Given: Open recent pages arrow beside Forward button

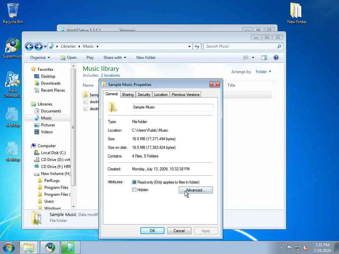Looking at the screenshot, I should tap(45, 46).
